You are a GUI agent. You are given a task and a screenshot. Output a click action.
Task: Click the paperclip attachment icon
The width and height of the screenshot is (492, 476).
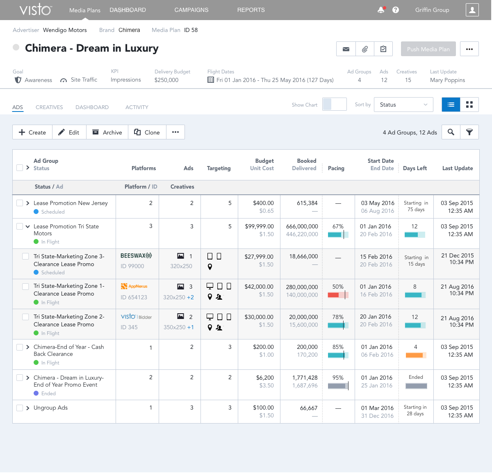point(364,49)
